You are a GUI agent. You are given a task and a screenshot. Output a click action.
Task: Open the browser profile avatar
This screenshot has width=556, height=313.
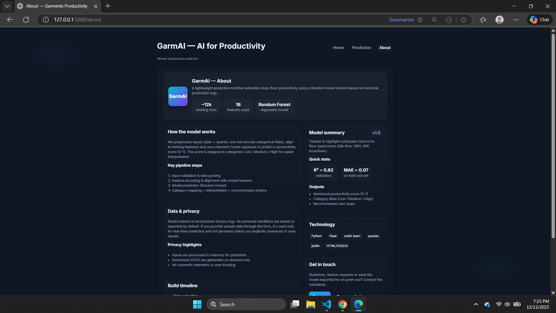[x=499, y=20]
